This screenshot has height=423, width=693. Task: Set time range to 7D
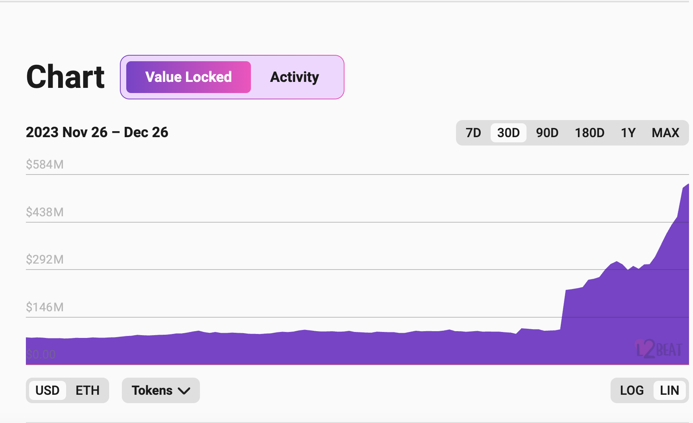coord(473,133)
